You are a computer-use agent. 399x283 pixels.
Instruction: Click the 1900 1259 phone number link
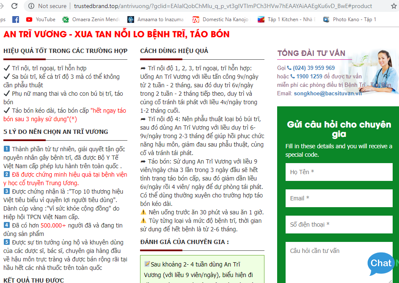pyautogui.click(x=309, y=76)
